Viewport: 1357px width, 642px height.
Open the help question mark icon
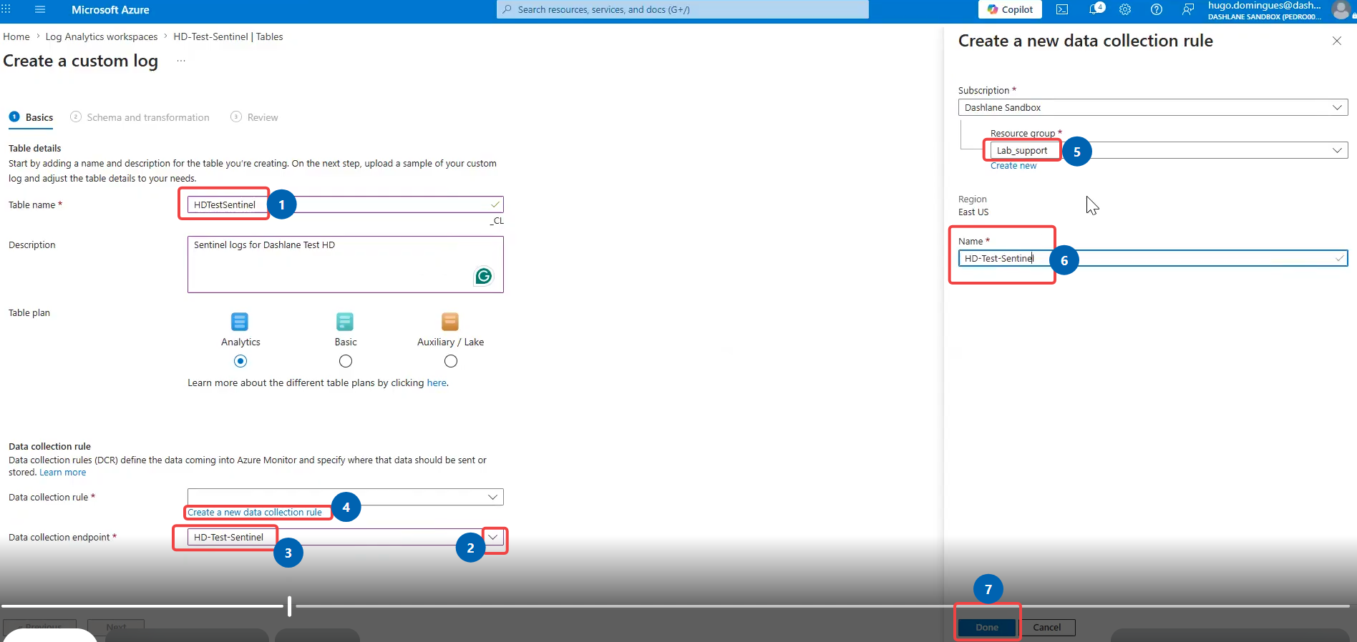click(1157, 10)
